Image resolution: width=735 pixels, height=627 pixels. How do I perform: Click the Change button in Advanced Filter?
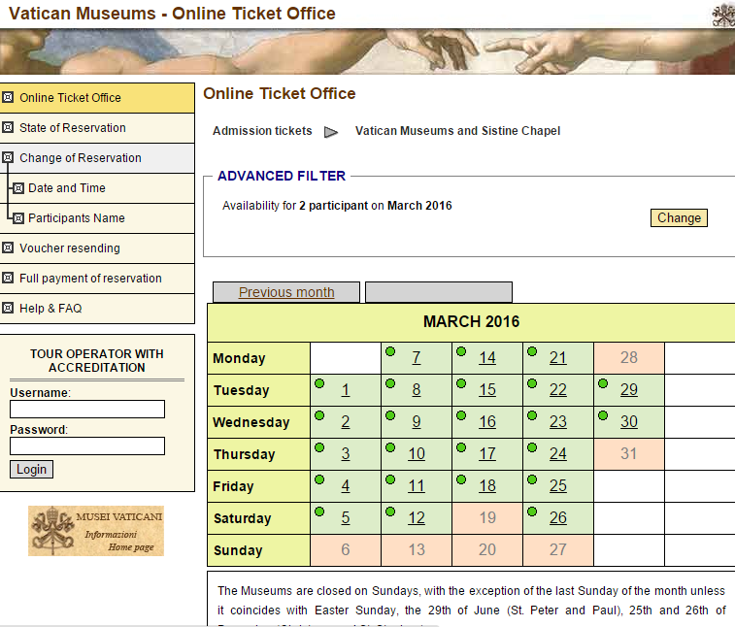(x=679, y=218)
